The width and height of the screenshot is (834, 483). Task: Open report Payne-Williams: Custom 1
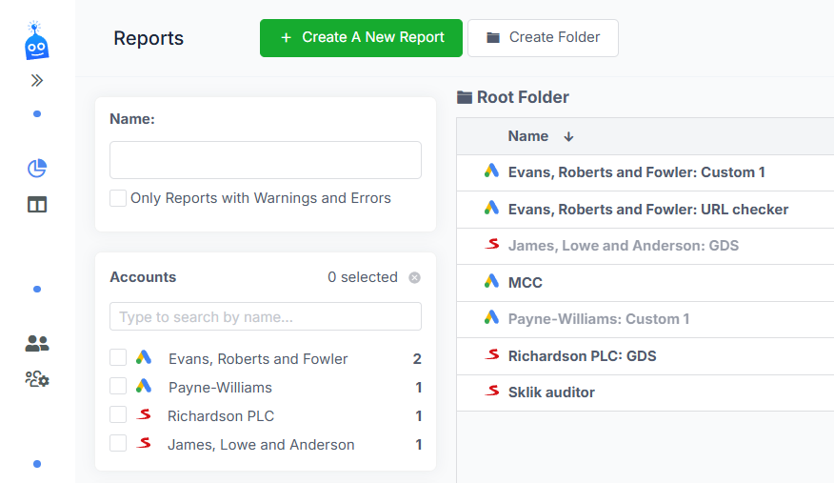pos(599,319)
